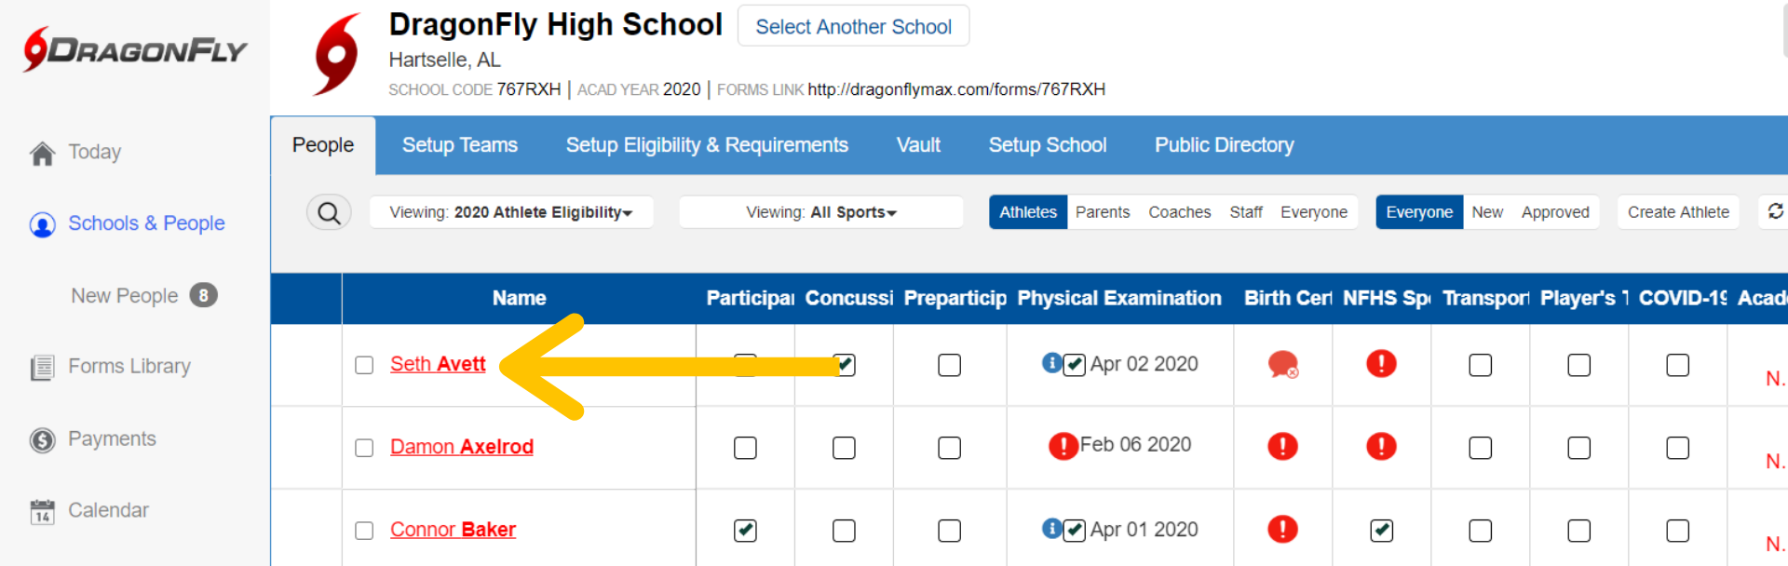Click the Payments dollar coin icon
1788x566 pixels.
coord(42,439)
